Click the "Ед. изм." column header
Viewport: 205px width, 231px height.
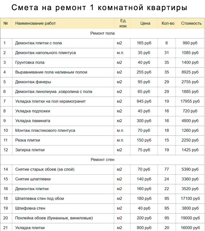click(123, 23)
